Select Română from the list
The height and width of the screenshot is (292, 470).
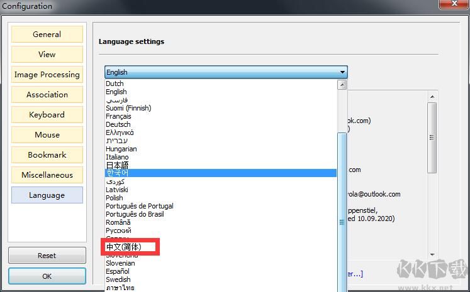(x=221, y=222)
